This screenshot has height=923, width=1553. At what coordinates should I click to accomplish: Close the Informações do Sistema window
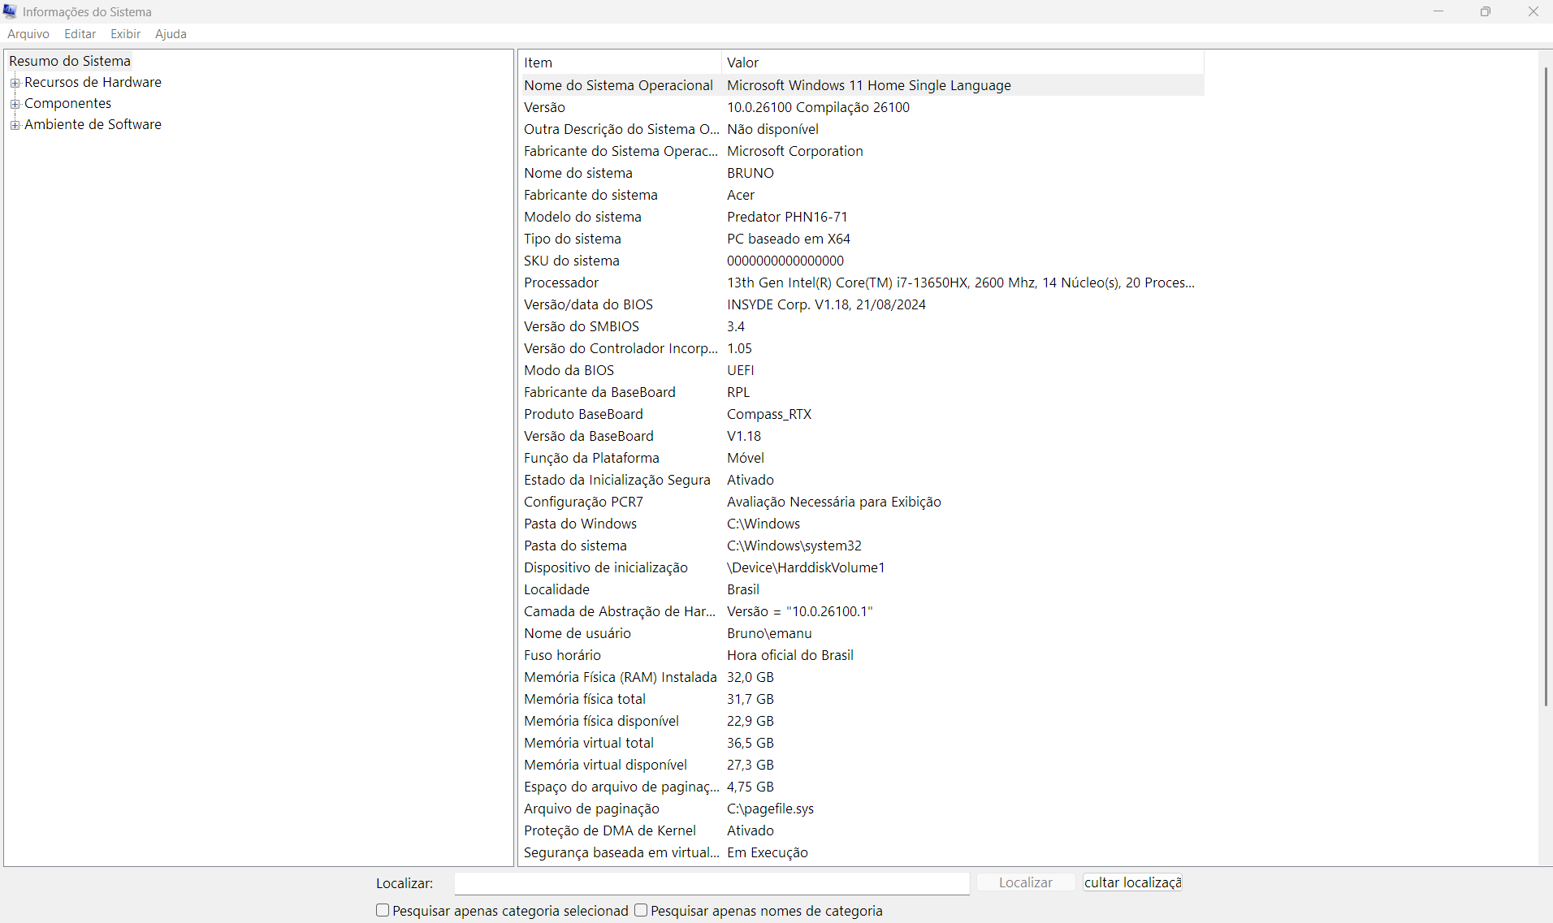(1533, 11)
